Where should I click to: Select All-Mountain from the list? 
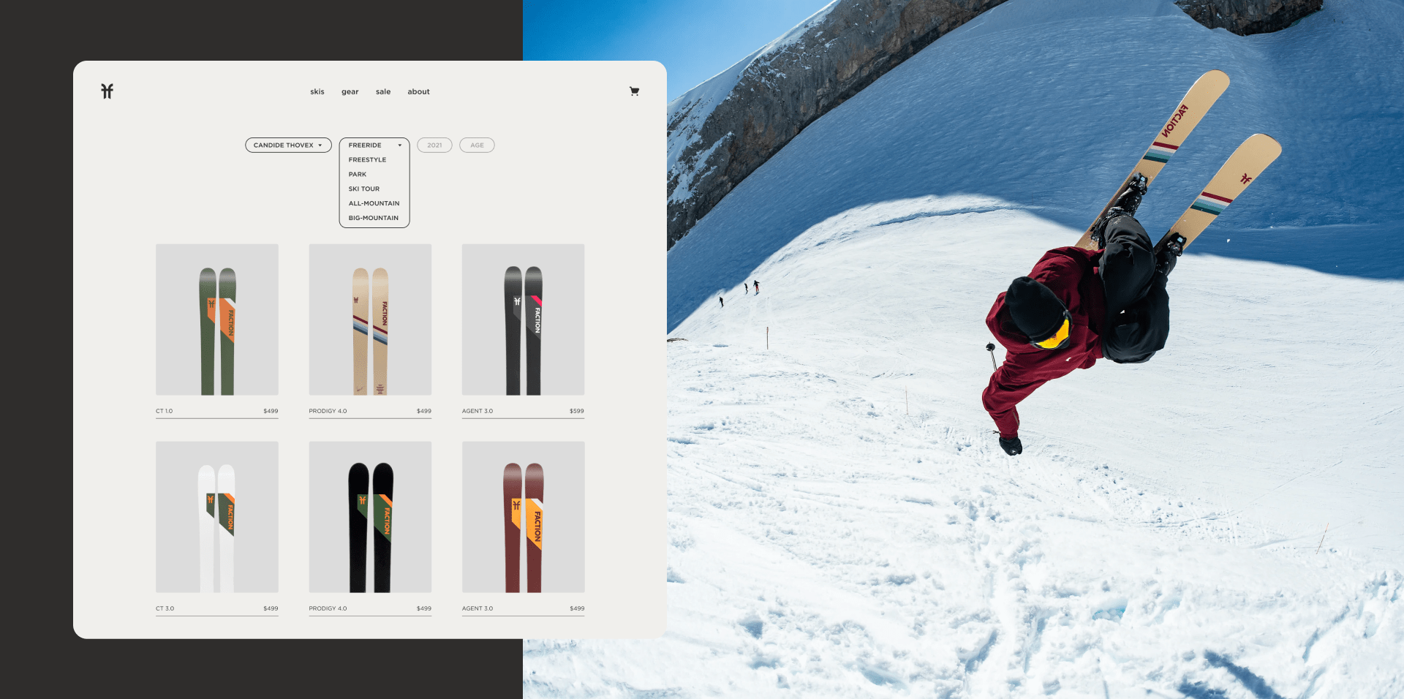pos(374,204)
